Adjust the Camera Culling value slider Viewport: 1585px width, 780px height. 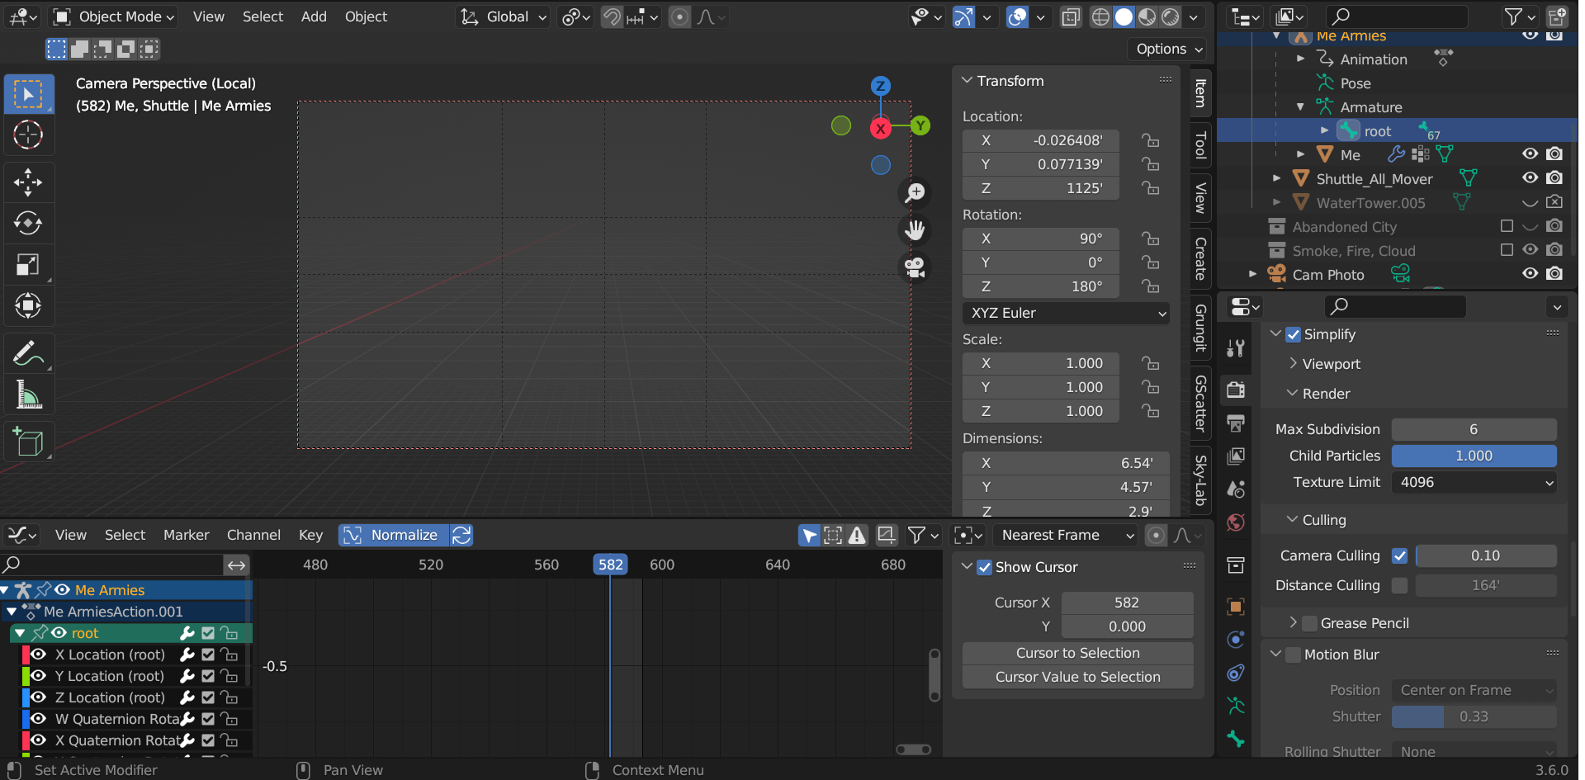click(1486, 555)
